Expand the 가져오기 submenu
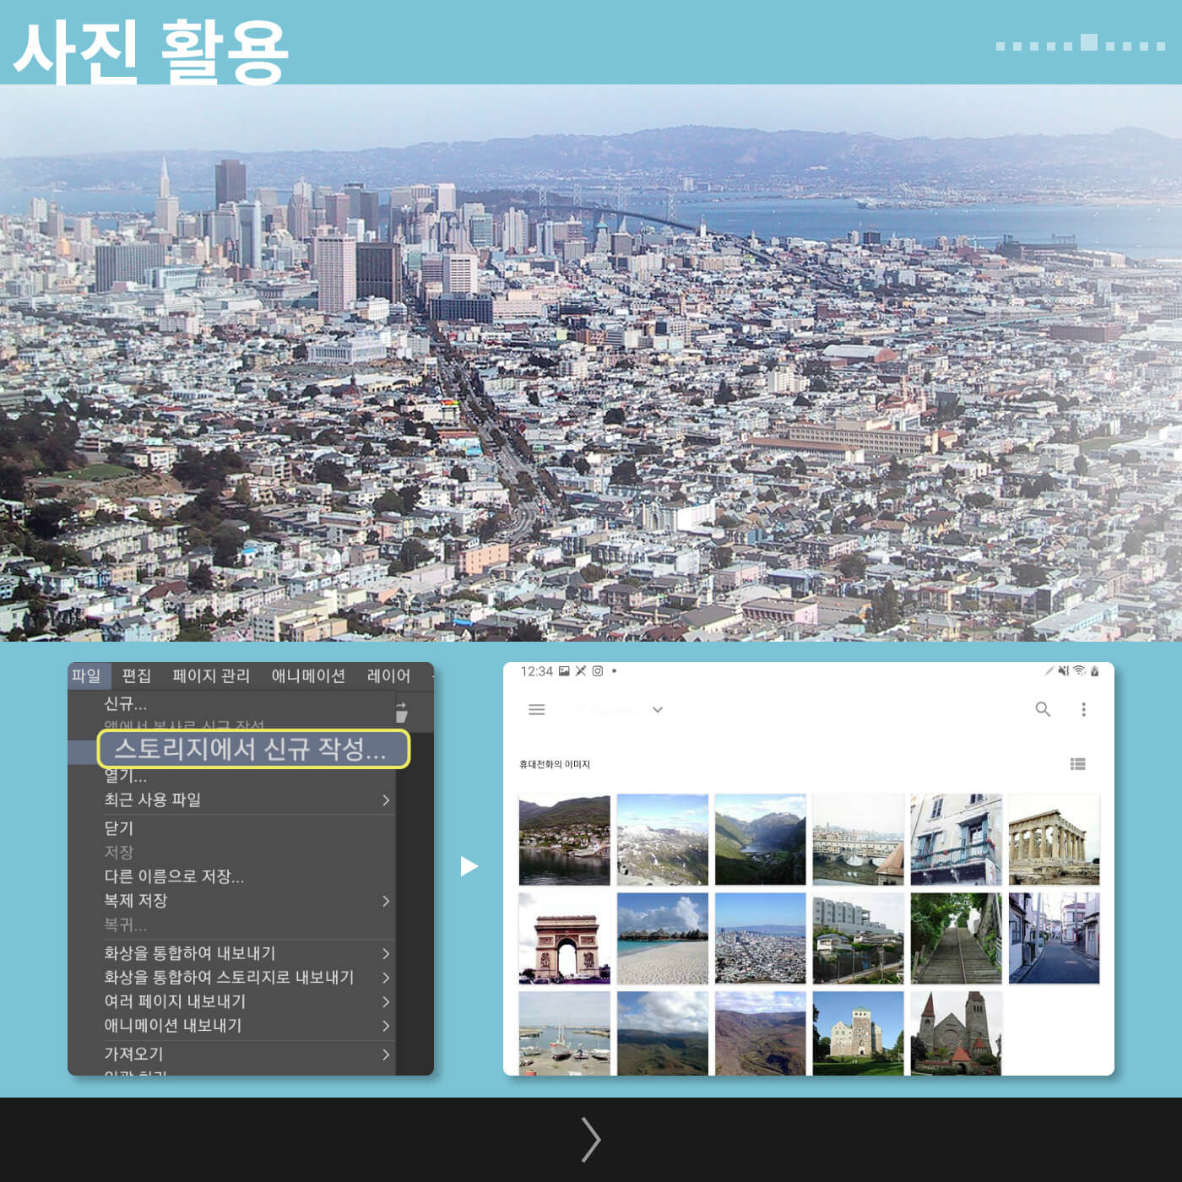Screen dimensions: 1182x1182 pos(385,1055)
